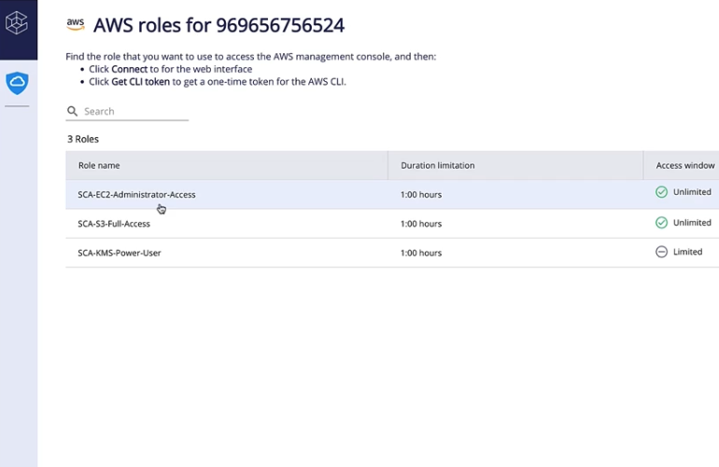Click the AWS logo beside the title

[76, 24]
